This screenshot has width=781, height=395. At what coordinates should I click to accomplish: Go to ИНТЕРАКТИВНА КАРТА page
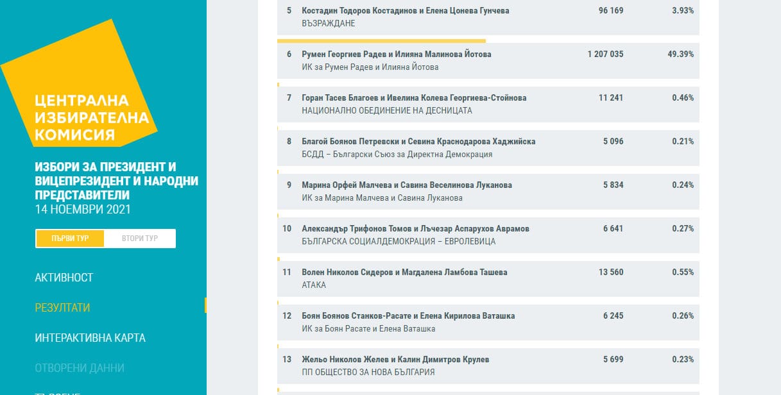[90, 338]
